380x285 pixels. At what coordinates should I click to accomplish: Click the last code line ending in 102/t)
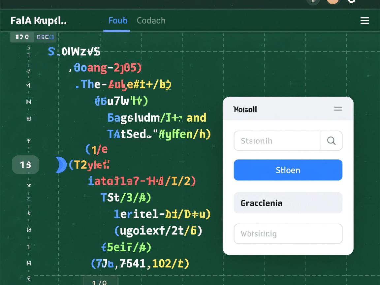pyautogui.click(x=140, y=263)
